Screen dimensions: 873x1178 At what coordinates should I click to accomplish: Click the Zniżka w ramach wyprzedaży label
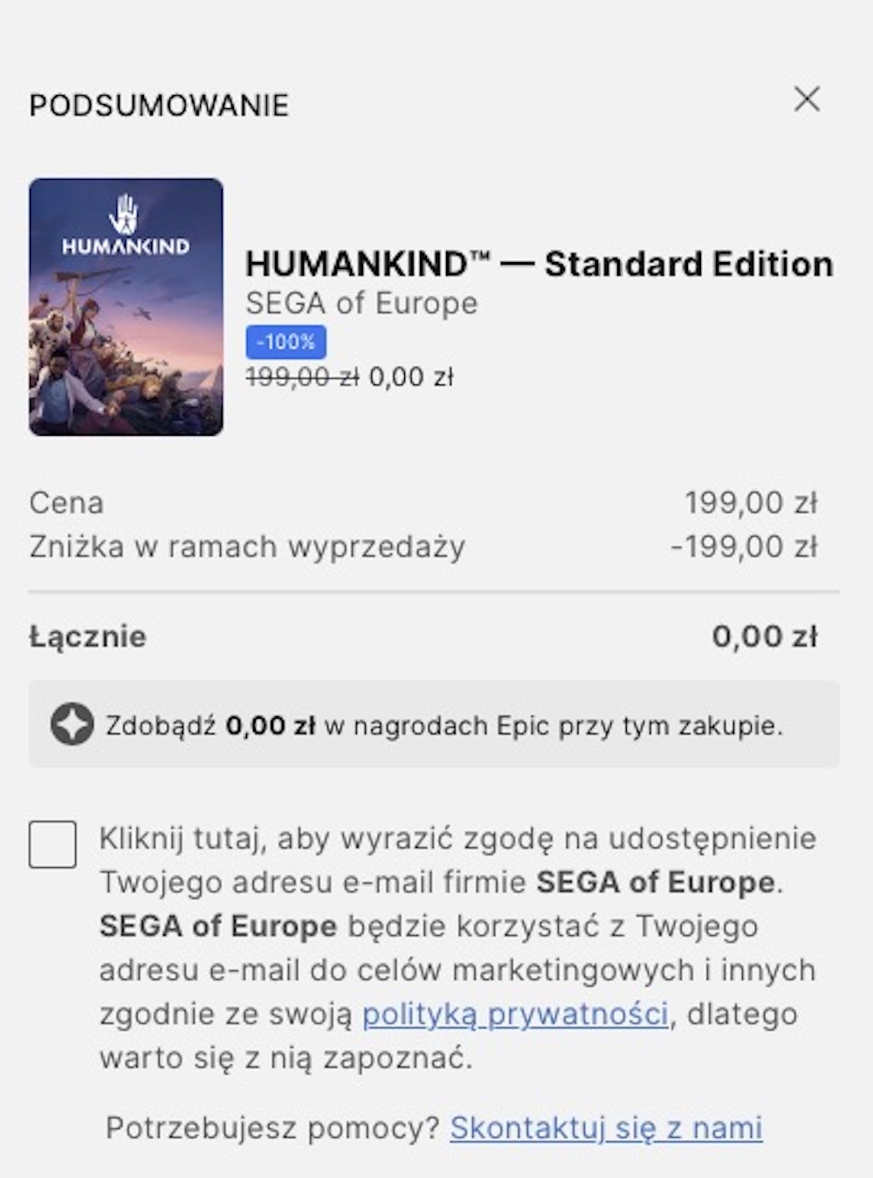[247, 547]
